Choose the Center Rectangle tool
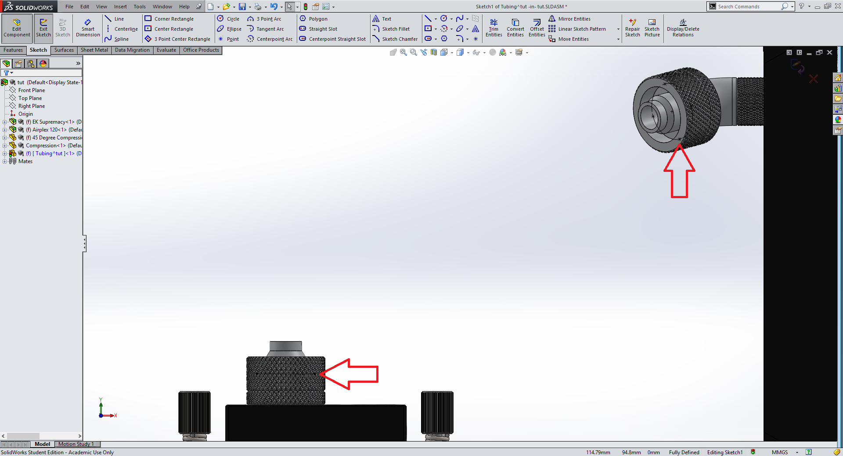843x456 pixels. [169, 29]
